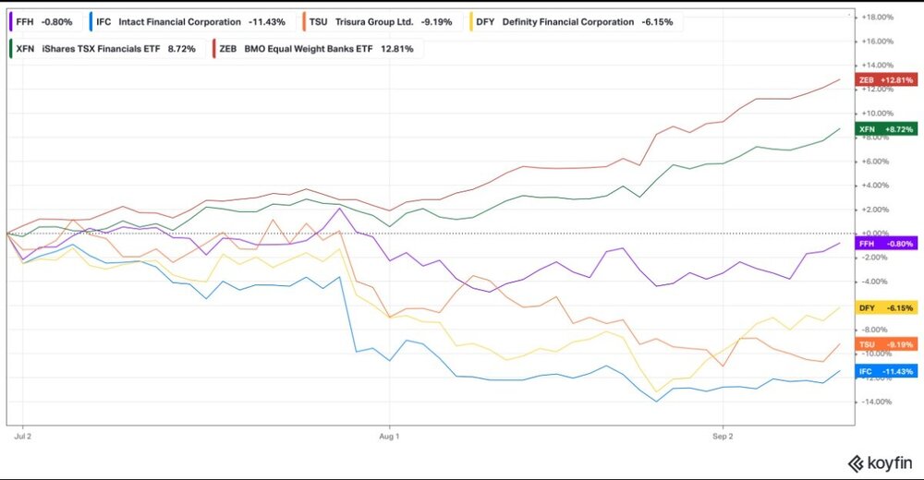Select the XFN iShares TSX Financials ETF legend

pyautogui.click(x=105, y=48)
